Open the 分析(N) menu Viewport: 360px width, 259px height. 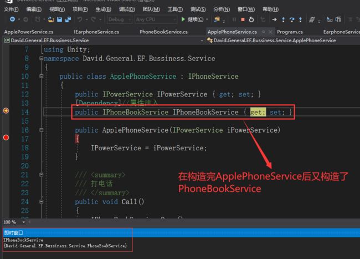pyautogui.click(x=222, y=9)
